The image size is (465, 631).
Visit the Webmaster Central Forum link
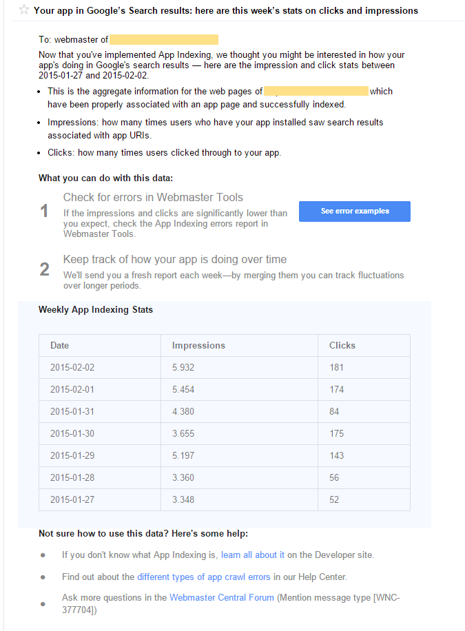tap(221, 597)
